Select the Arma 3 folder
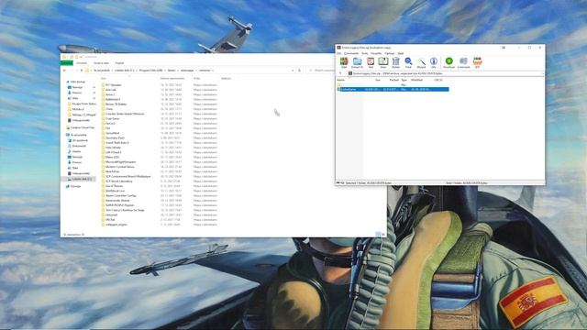The width and height of the screenshot is (587, 330). point(110,94)
